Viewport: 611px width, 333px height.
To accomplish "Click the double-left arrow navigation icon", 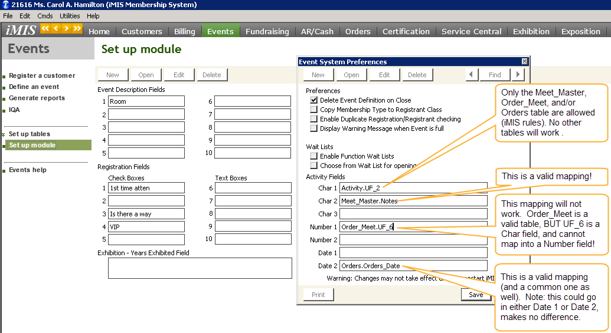I will [45, 28].
